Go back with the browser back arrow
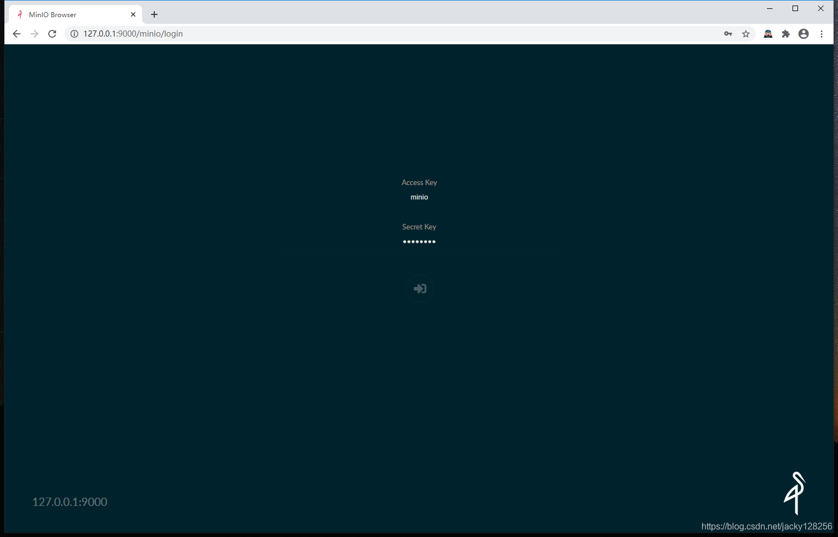The image size is (838, 537). (17, 34)
